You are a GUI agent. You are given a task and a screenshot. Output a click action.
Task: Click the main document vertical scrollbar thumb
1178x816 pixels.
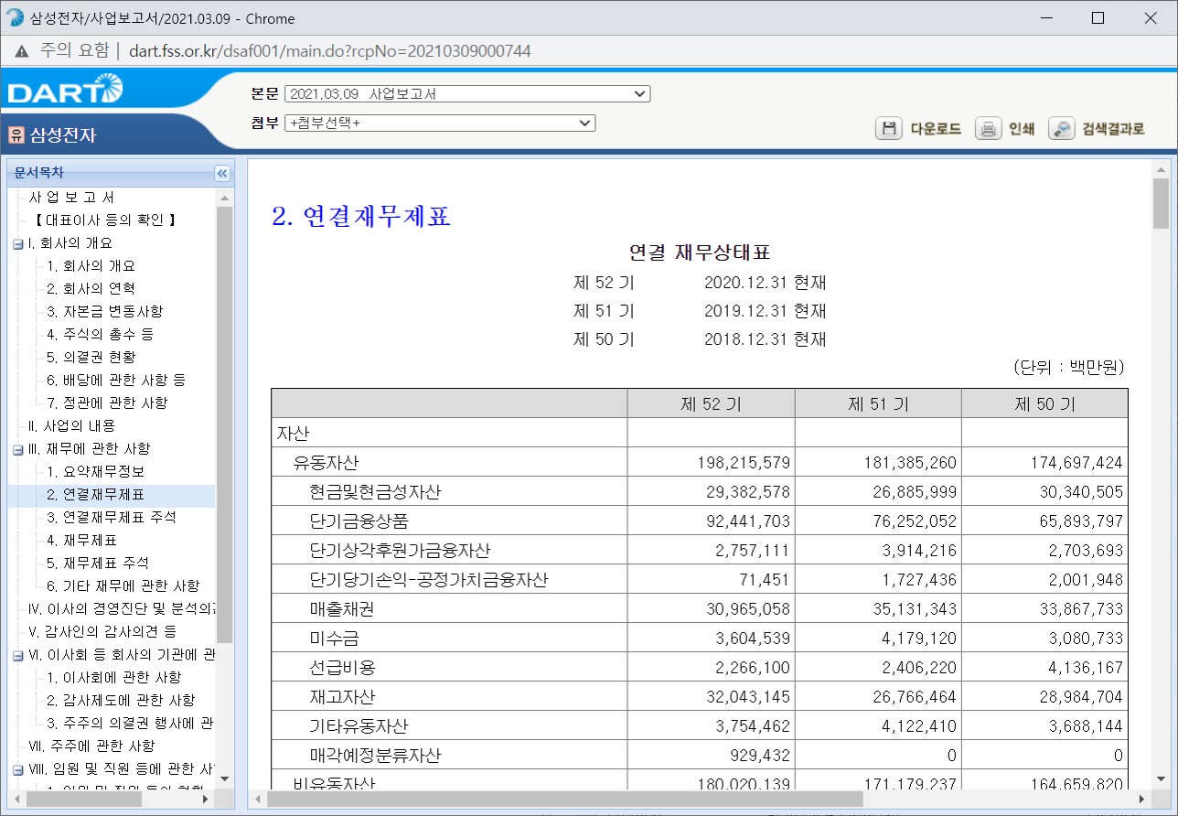(x=1162, y=203)
